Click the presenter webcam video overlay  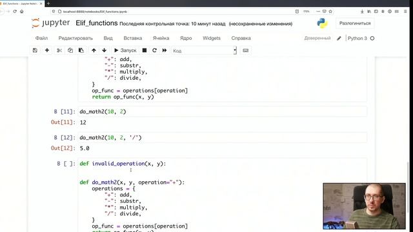pyautogui.click(x=364, y=206)
